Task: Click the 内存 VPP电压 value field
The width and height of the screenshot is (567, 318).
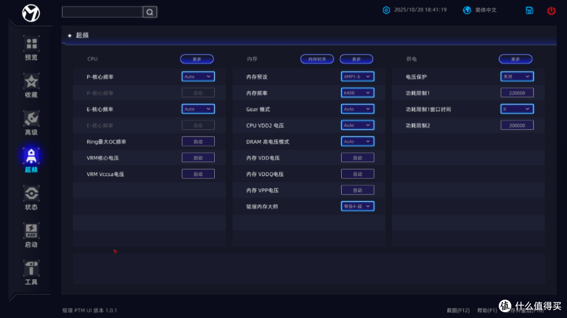Action: click(x=358, y=190)
